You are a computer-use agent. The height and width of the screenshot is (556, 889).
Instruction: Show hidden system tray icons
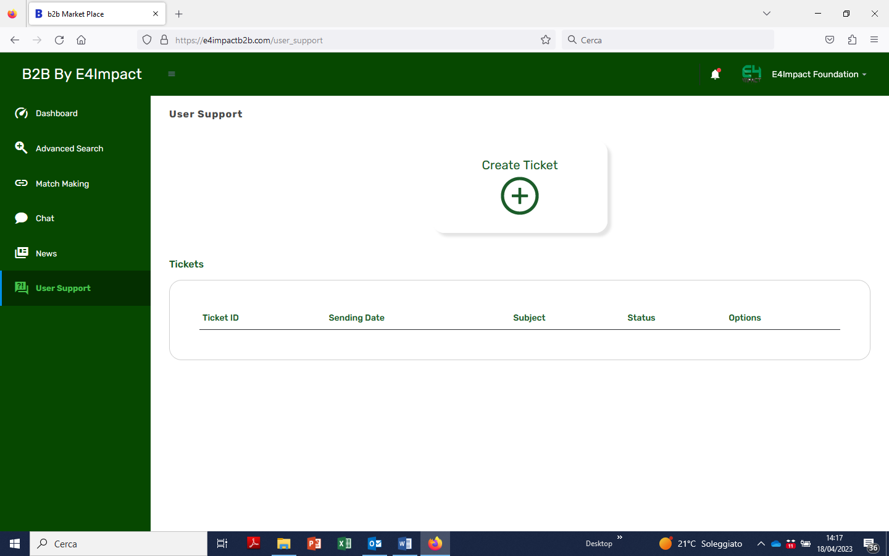(761, 544)
